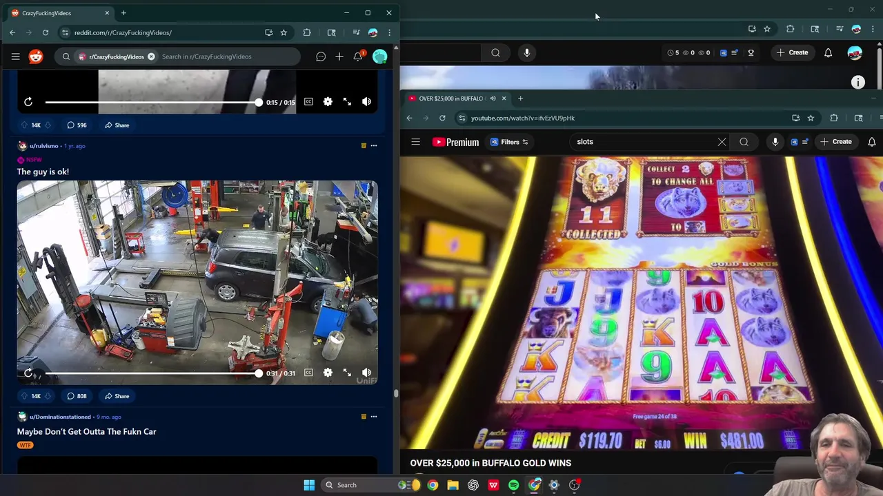This screenshot has width=883, height=496.
Task: Open u/ruivismo profile
Action: (43, 146)
